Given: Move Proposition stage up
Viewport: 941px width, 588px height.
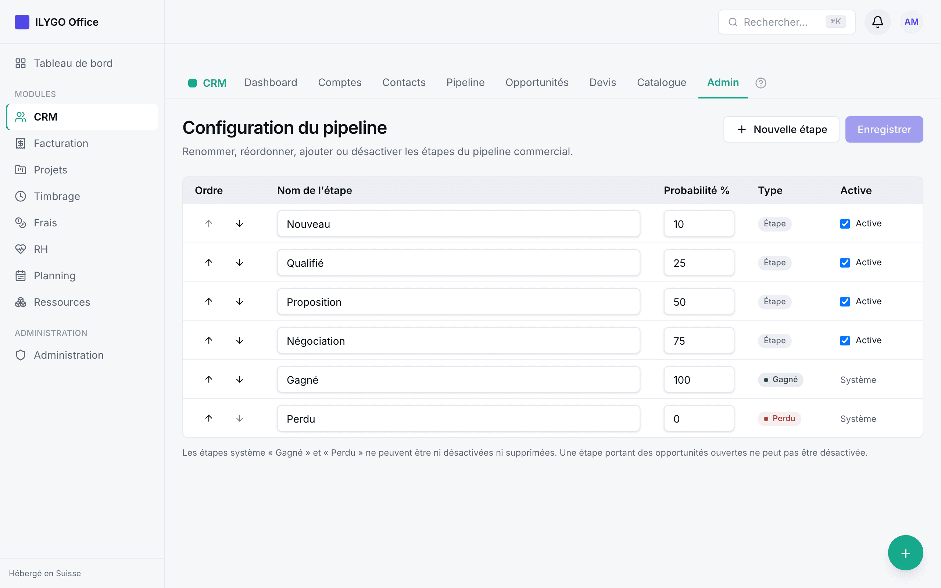Looking at the screenshot, I should (209, 301).
